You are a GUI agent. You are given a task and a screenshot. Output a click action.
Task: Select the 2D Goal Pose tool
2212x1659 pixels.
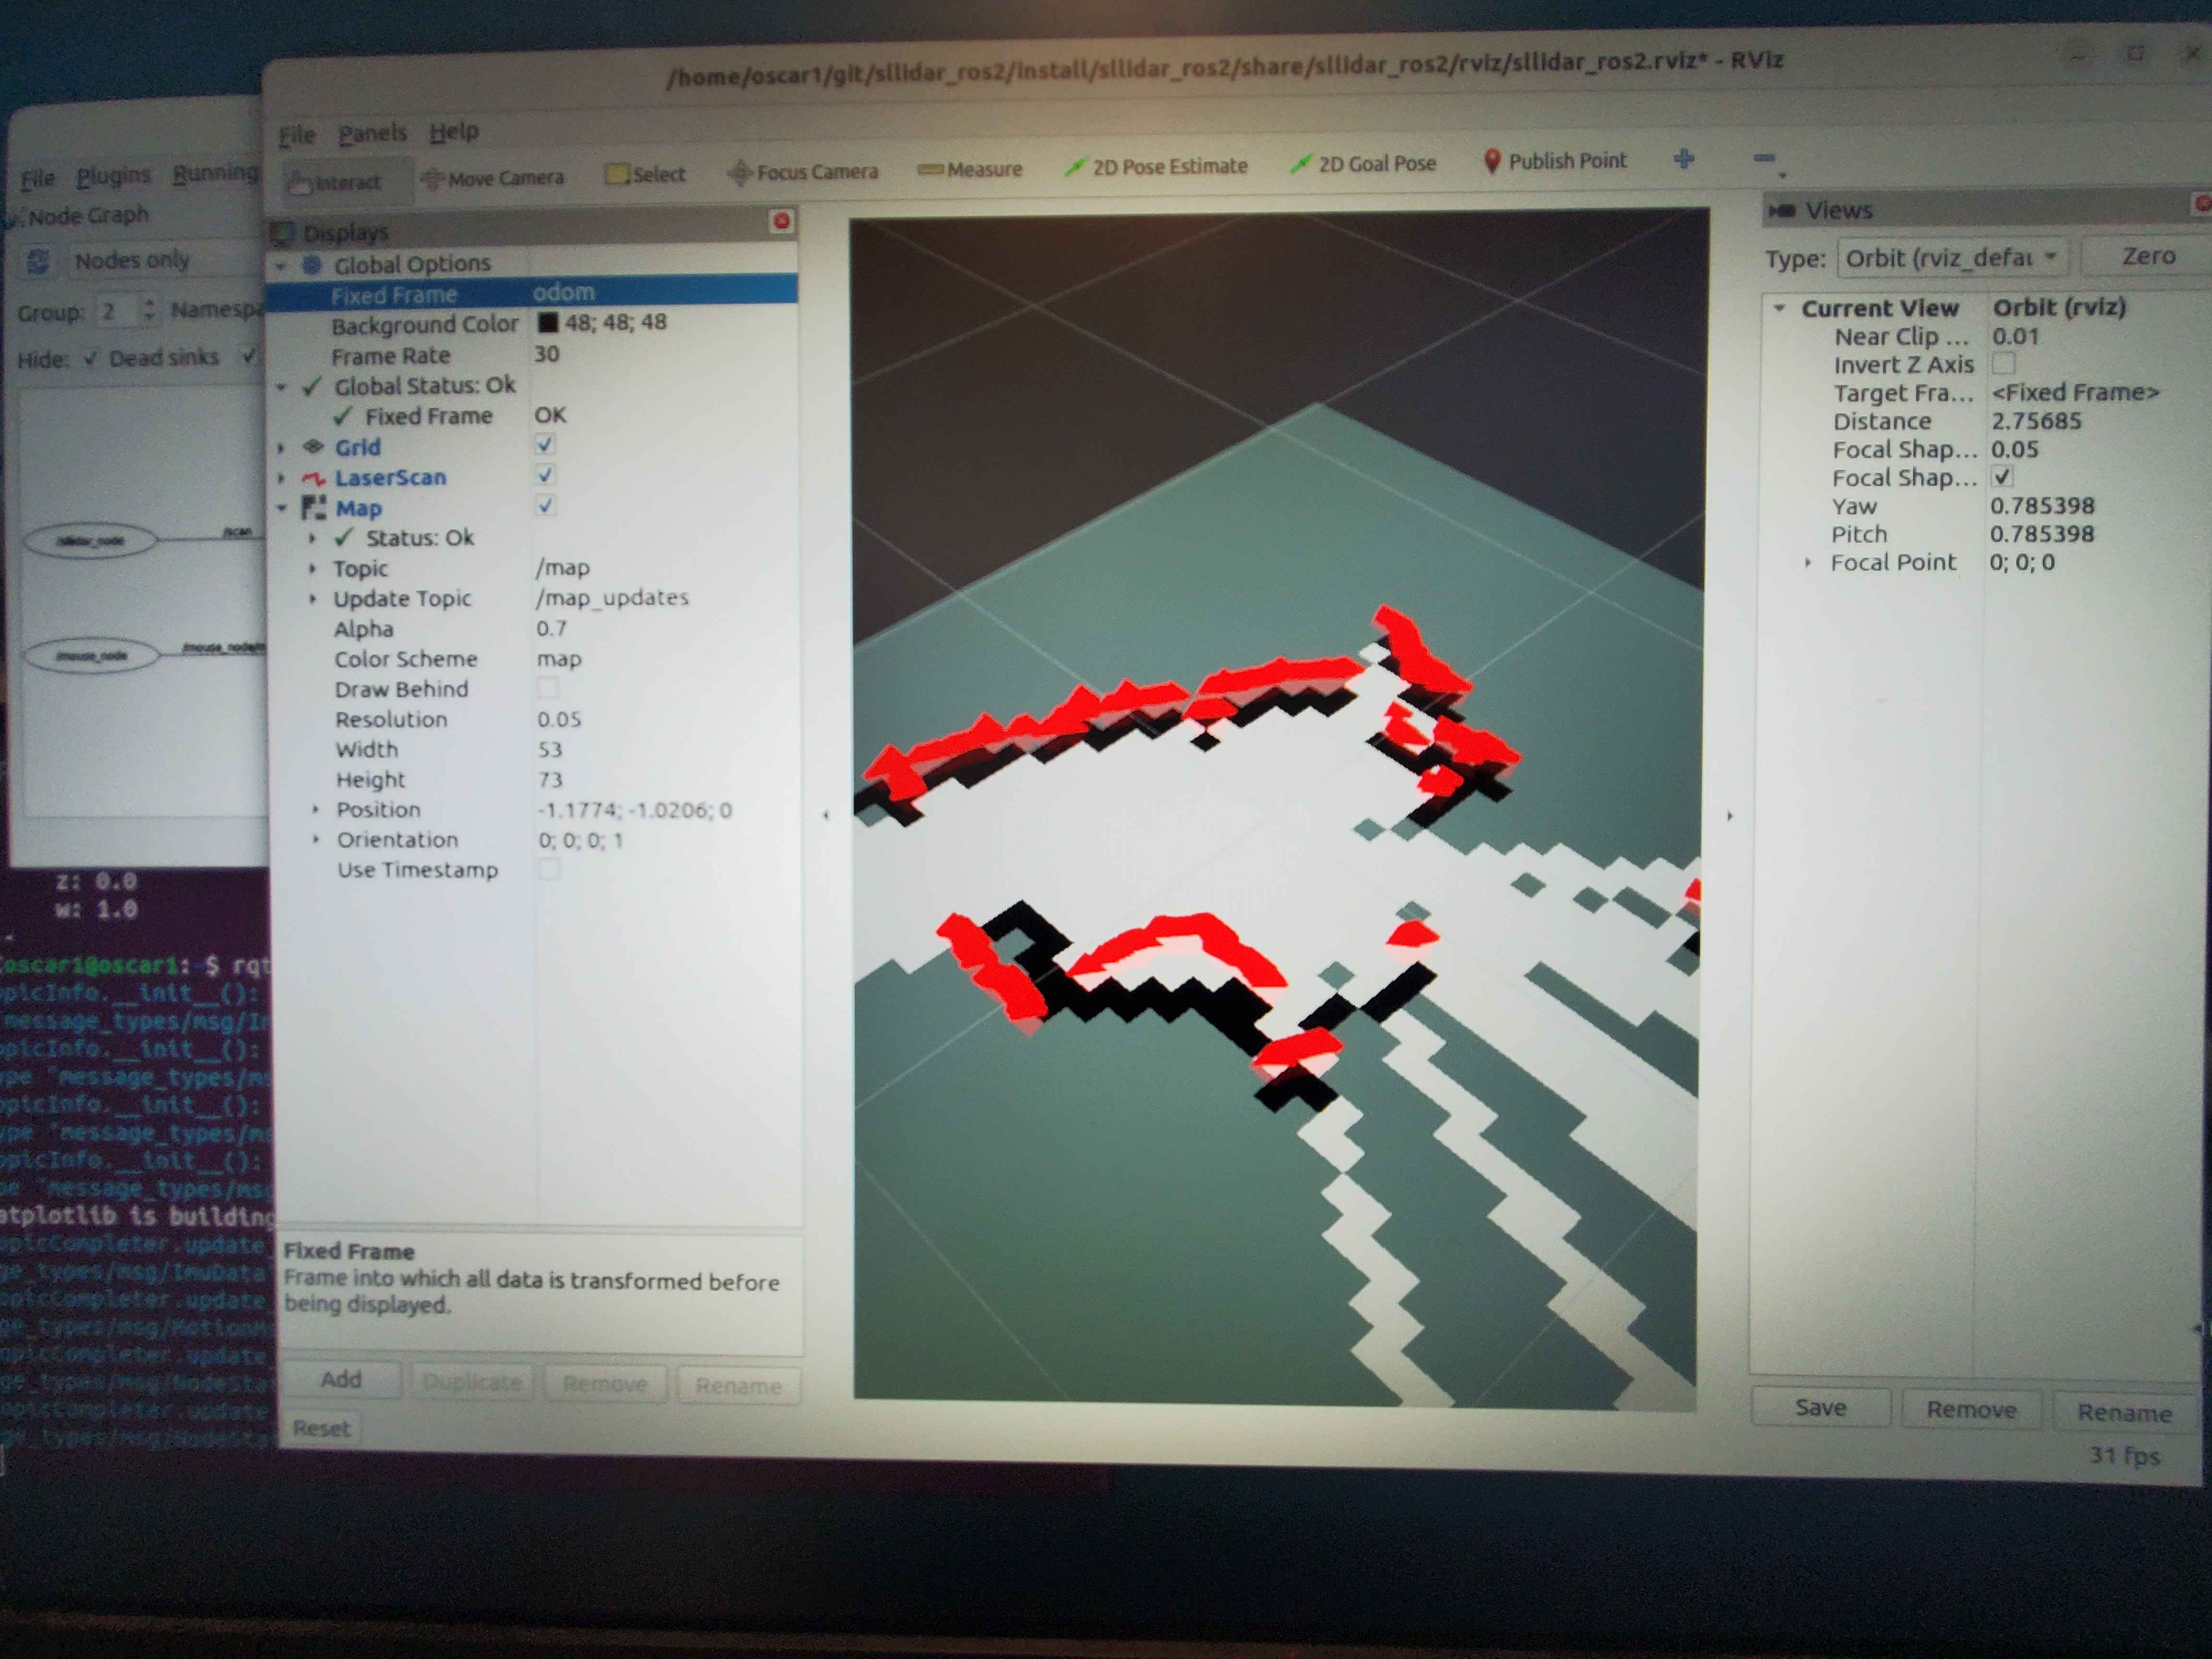pos(1363,164)
